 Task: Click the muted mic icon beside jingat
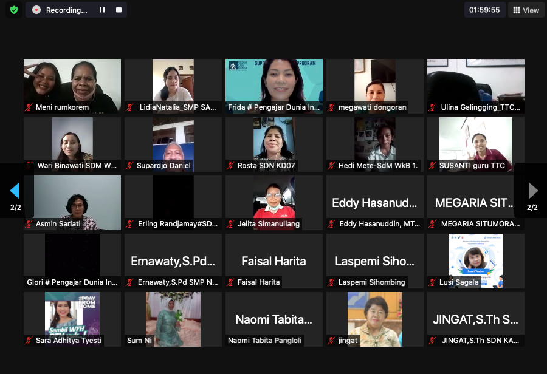(331, 341)
